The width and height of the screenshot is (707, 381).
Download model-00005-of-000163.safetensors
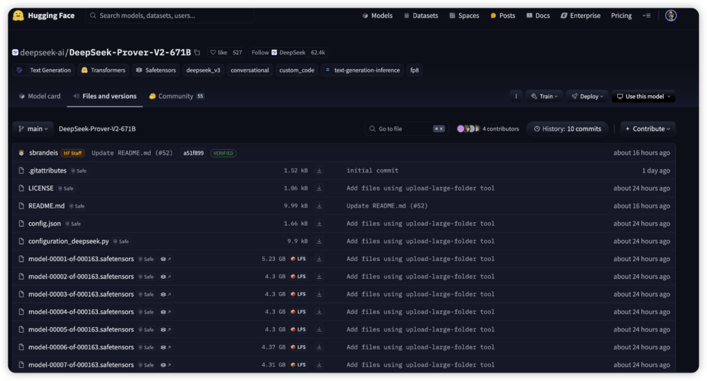click(319, 330)
